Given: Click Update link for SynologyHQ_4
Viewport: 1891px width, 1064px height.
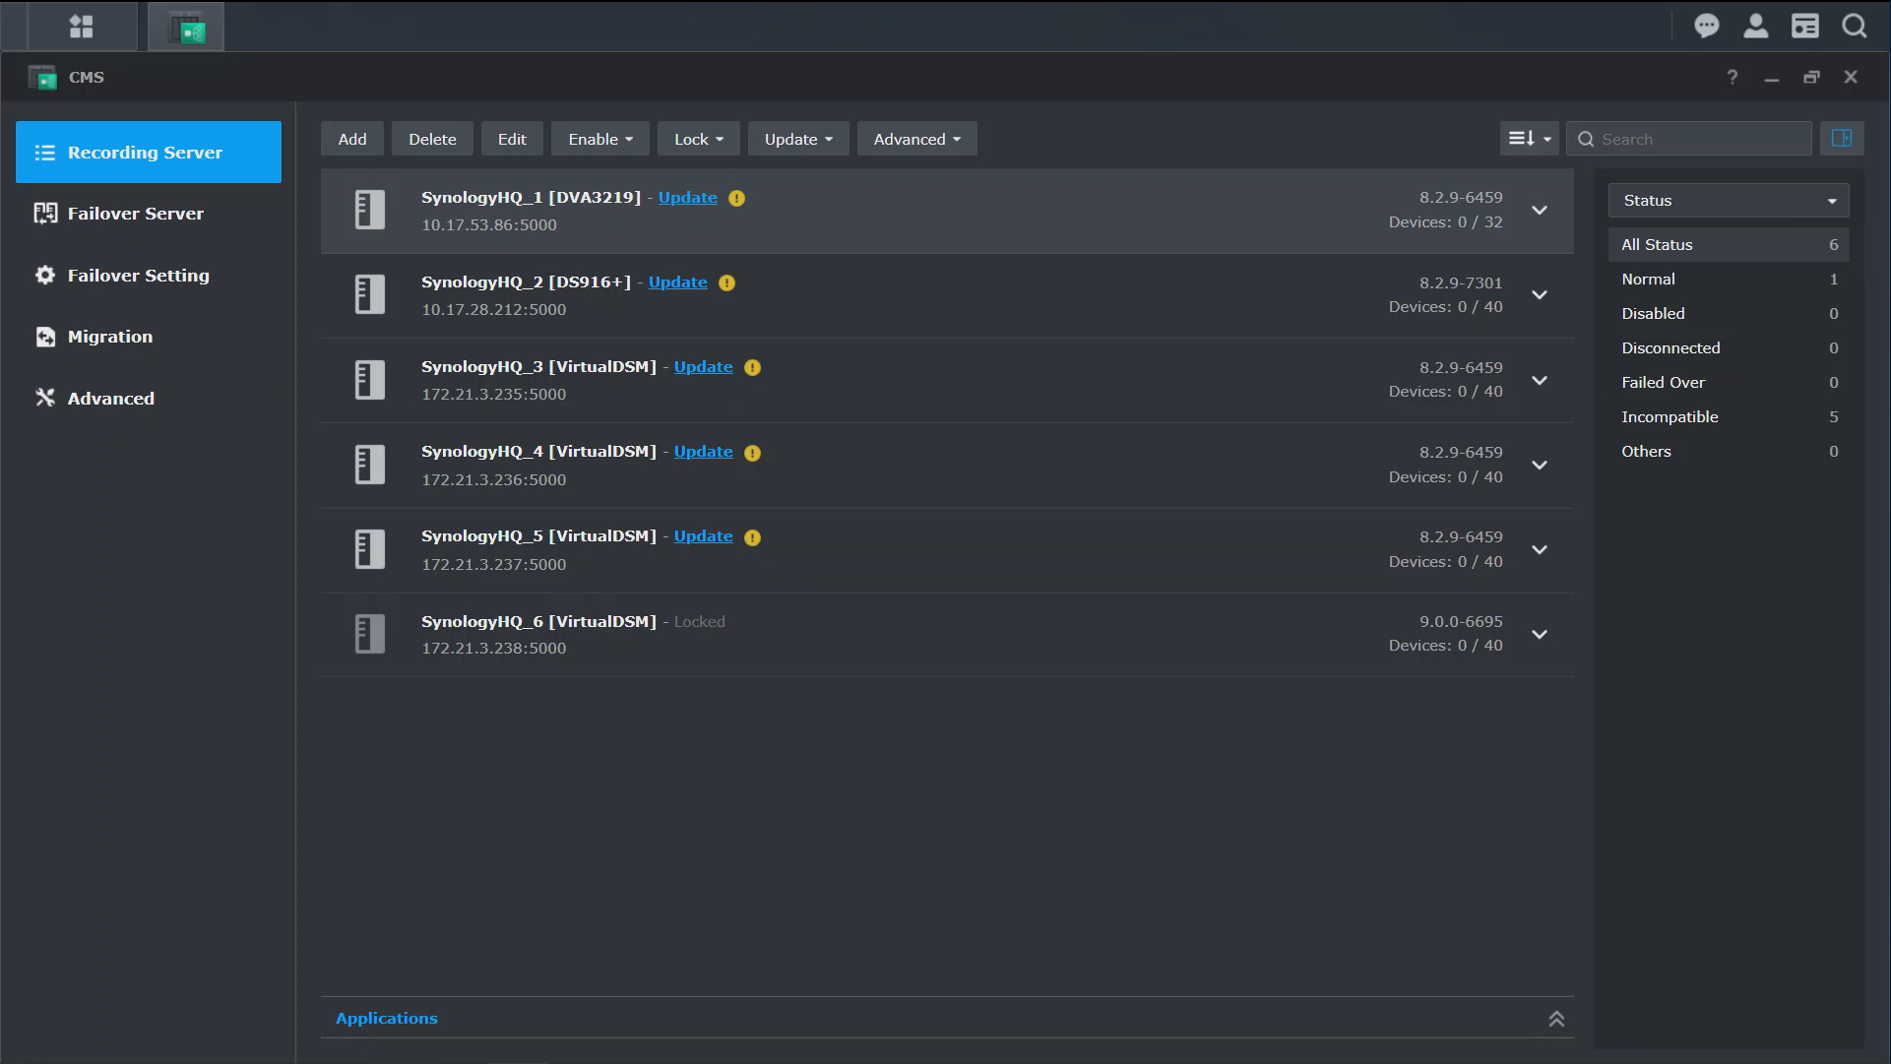Looking at the screenshot, I should pos(703,451).
